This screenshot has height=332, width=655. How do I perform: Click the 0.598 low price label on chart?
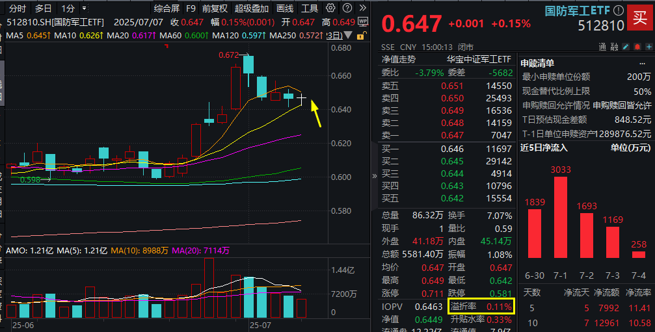(x=30, y=180)
